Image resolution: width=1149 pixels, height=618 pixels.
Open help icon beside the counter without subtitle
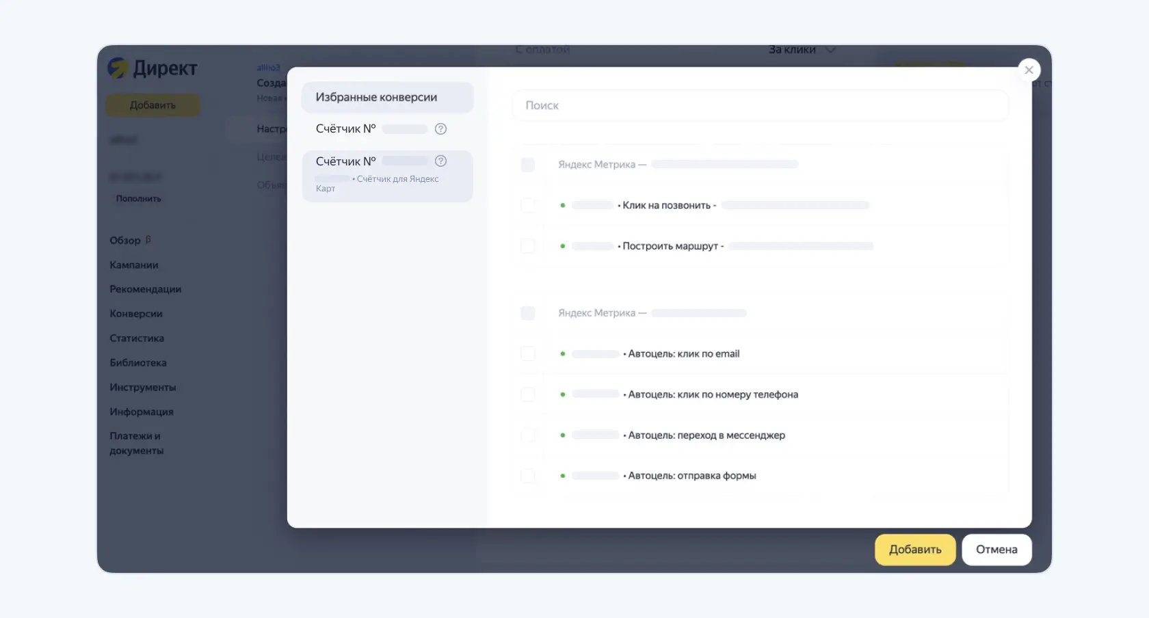point(440,129)
